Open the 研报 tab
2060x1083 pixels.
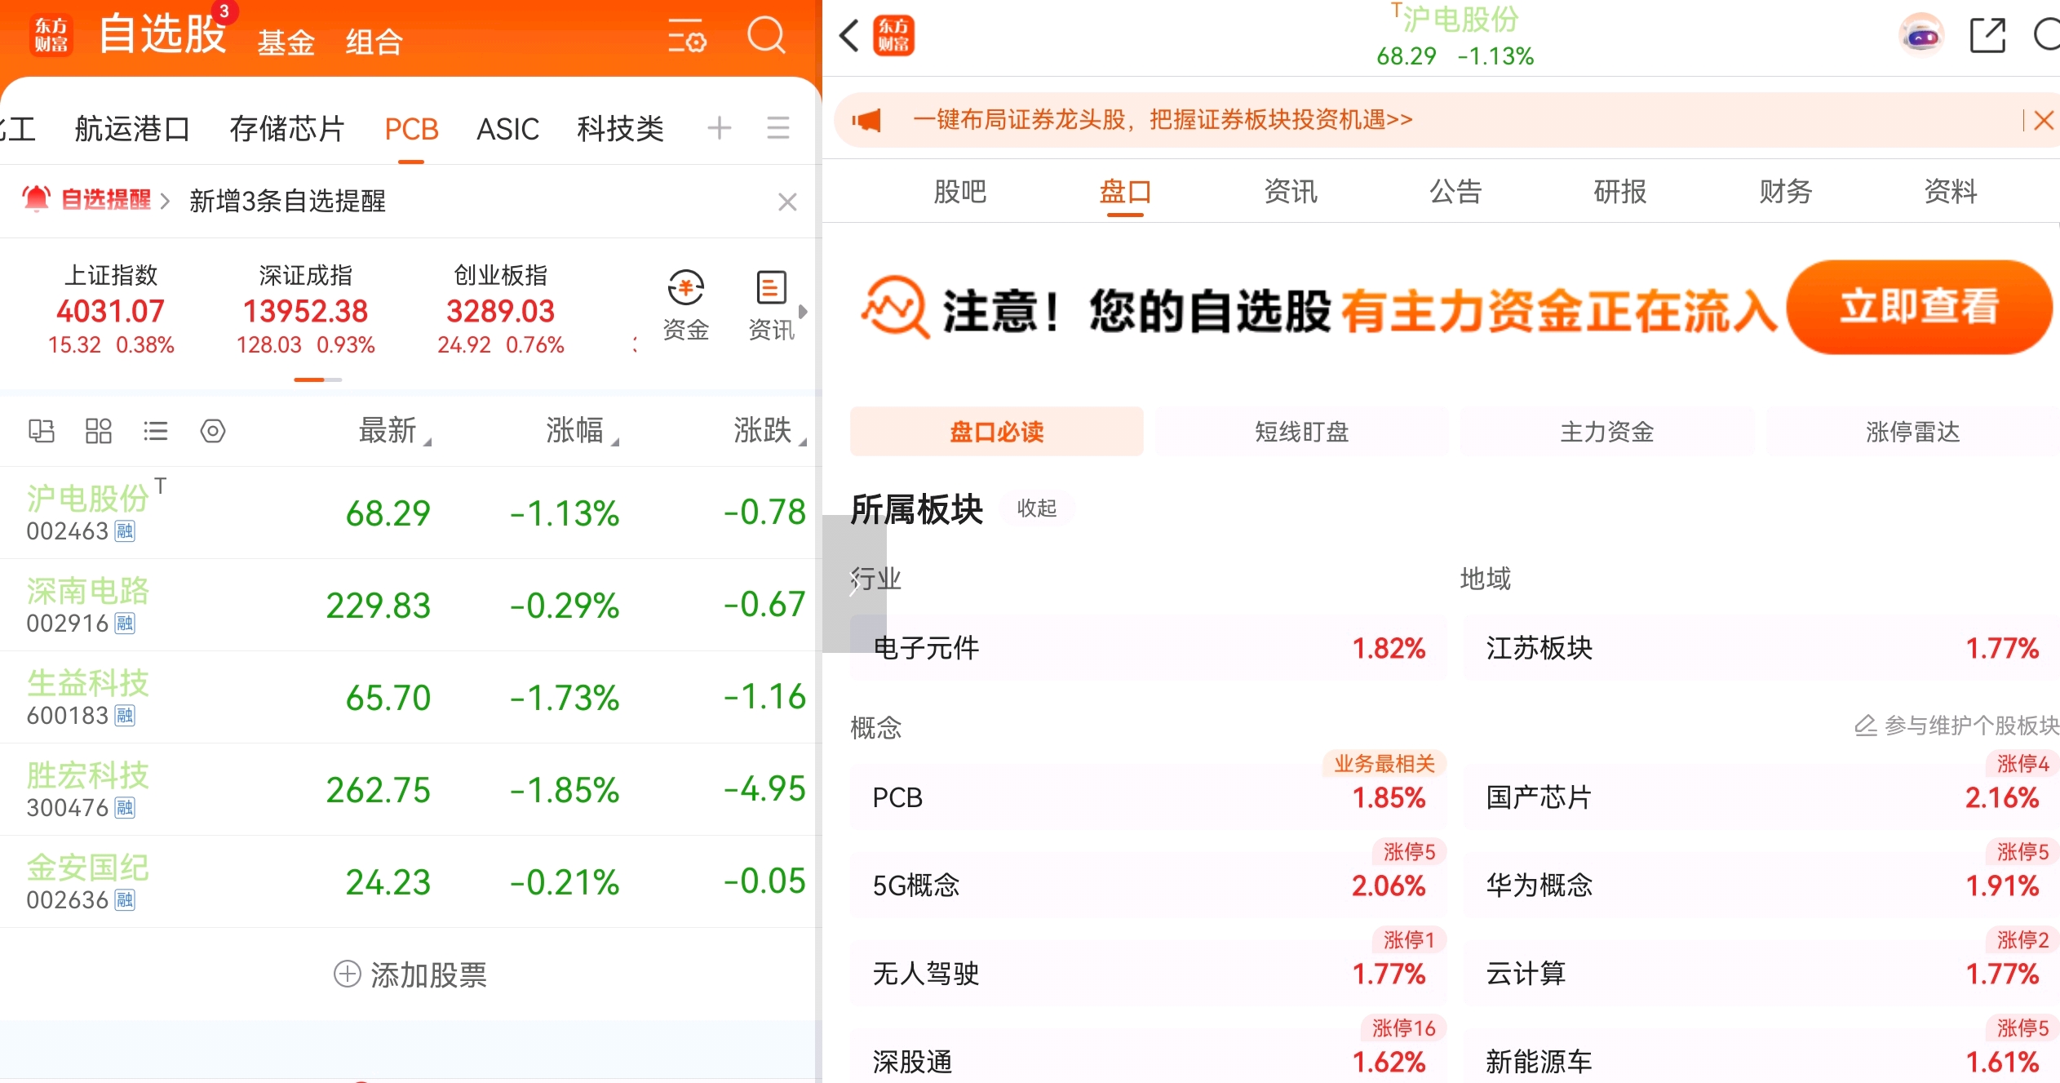click(x=1619, y=192)
